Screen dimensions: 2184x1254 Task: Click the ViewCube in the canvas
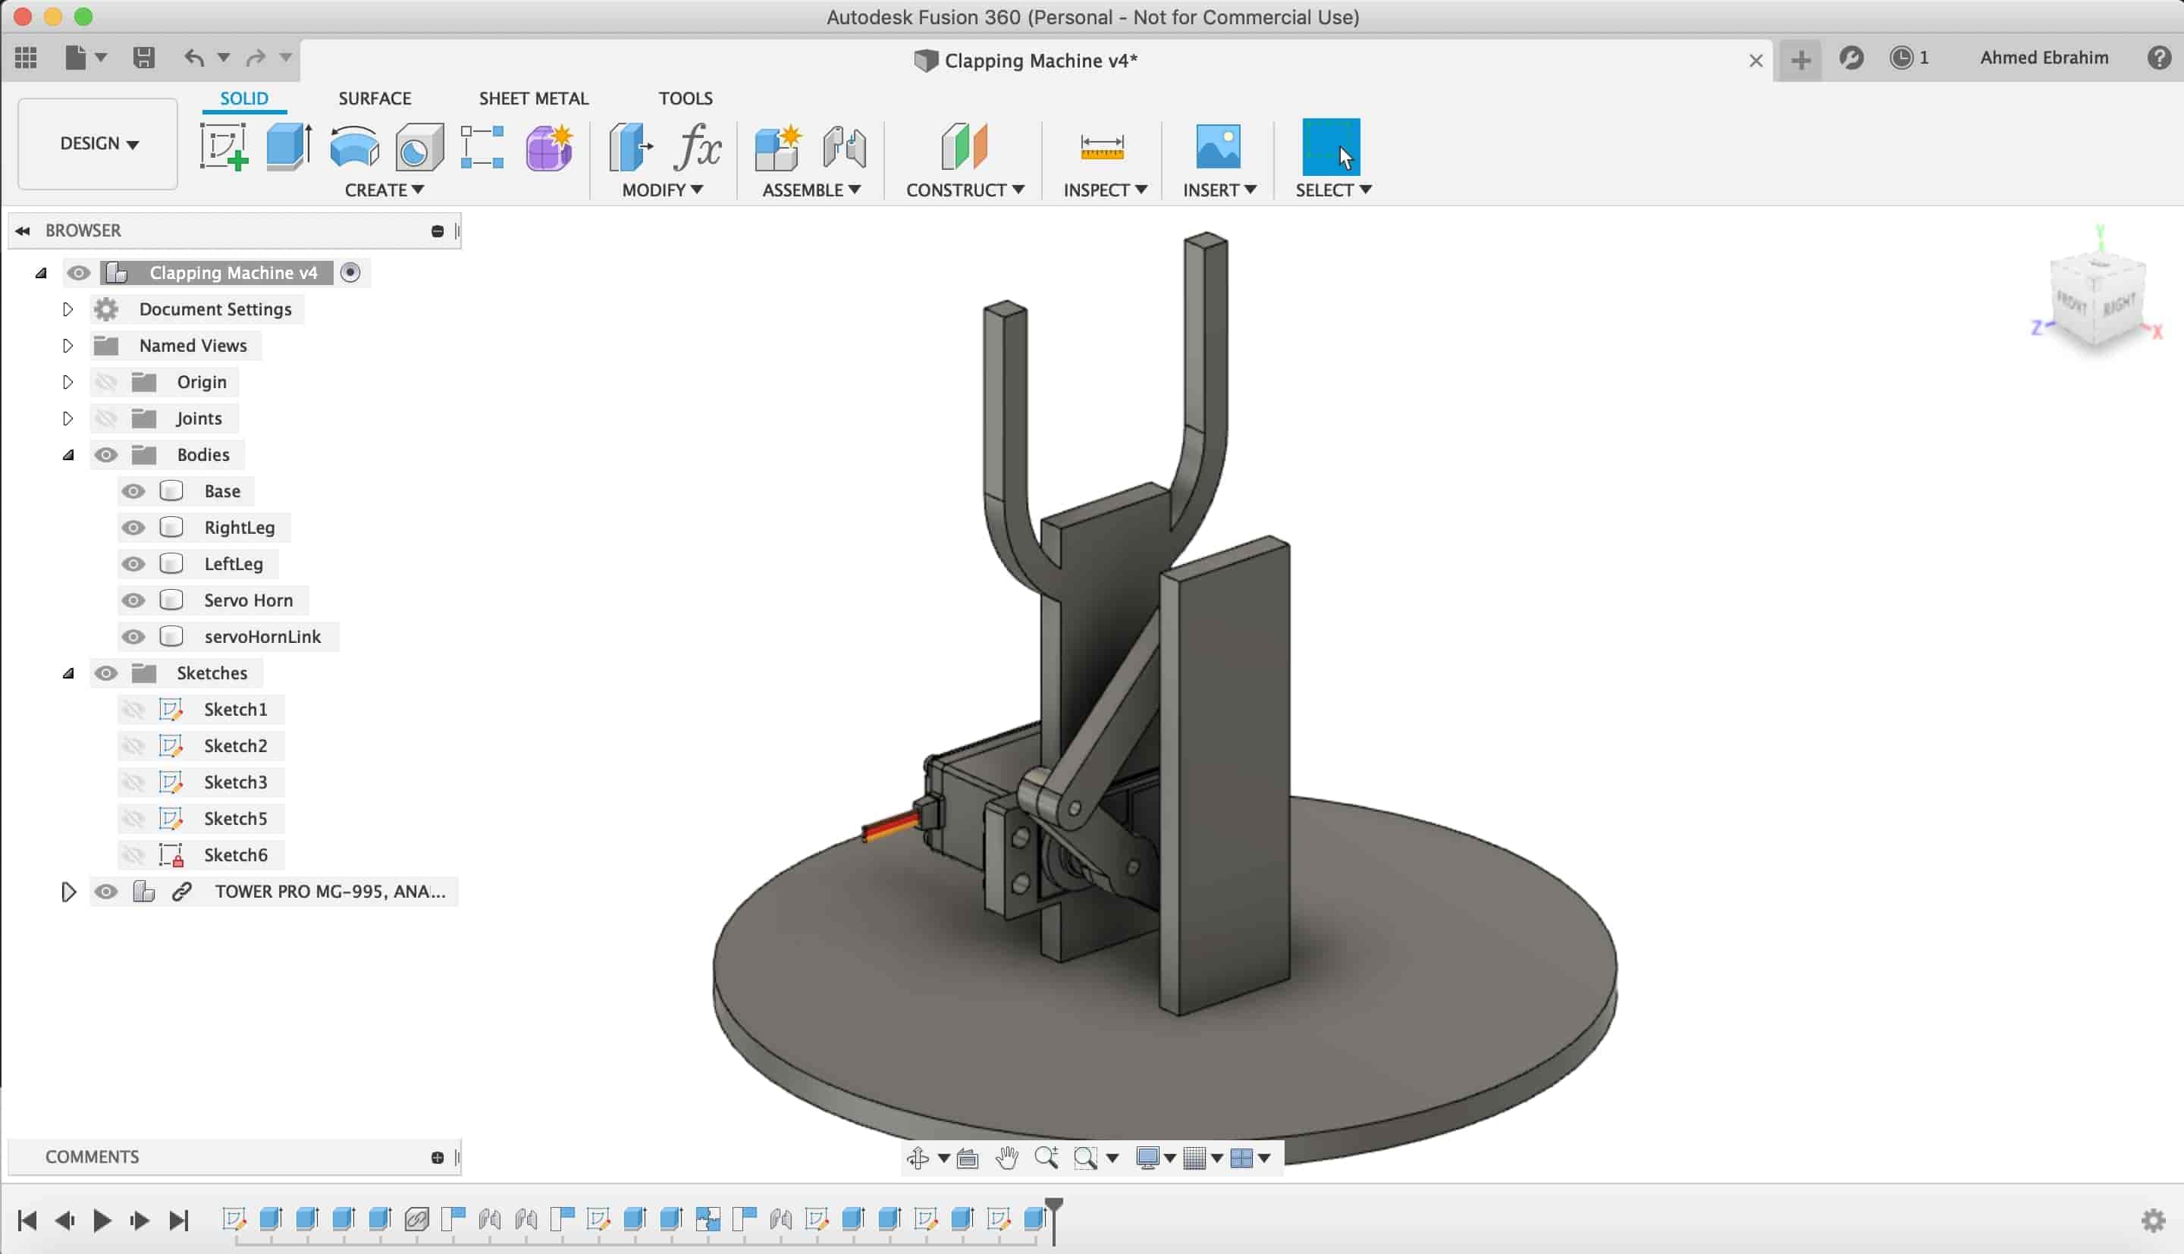[x=2099, y=302]
